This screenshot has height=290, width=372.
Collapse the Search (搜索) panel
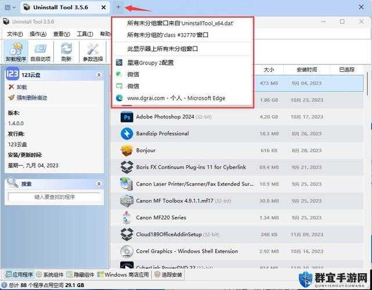[99, 184]
